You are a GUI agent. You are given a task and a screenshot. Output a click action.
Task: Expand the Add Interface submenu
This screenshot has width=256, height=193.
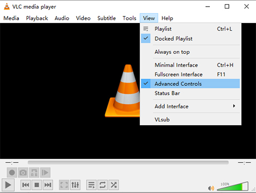(190, 106)
